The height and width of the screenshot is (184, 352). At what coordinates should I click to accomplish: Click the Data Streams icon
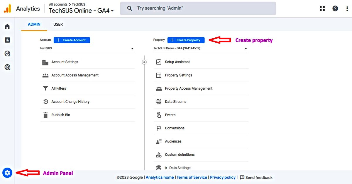pos(159,102)
